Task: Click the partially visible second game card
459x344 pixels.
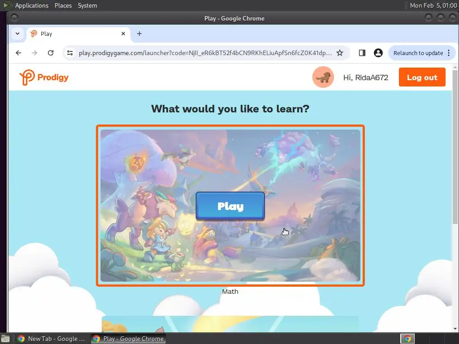Action: [x=230, y=324]
